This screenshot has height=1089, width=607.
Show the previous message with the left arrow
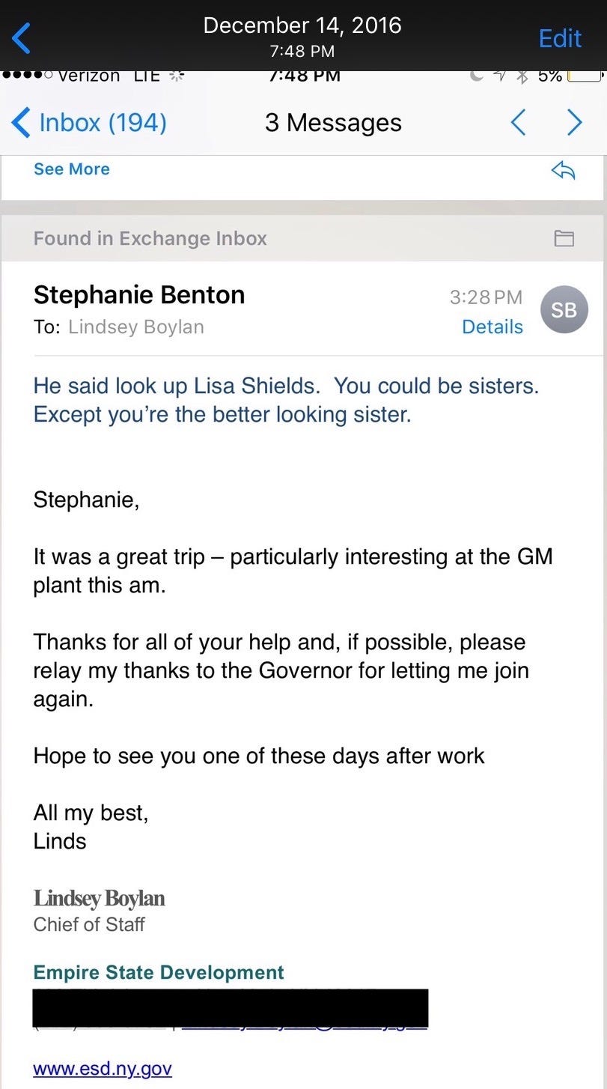518,122
